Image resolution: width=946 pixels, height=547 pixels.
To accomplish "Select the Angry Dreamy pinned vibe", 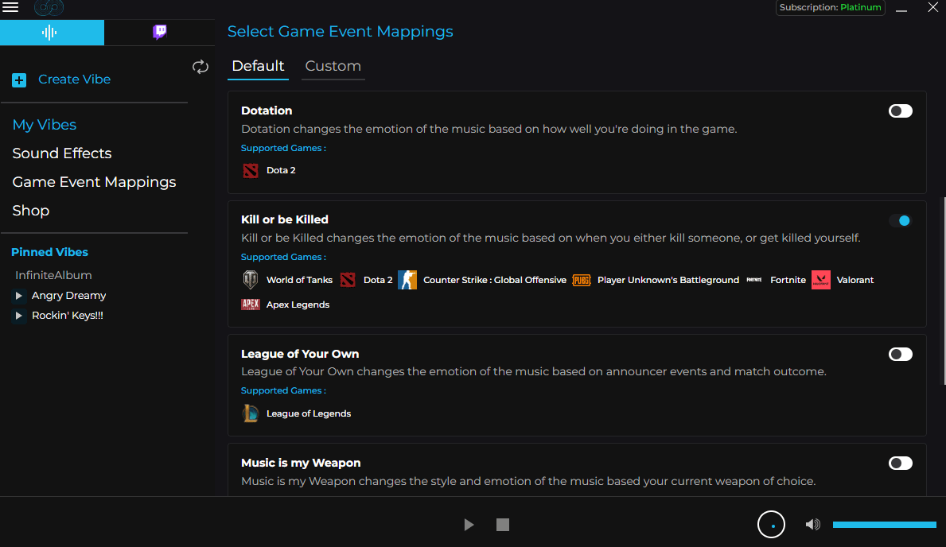I will click(x=68, y=296).
